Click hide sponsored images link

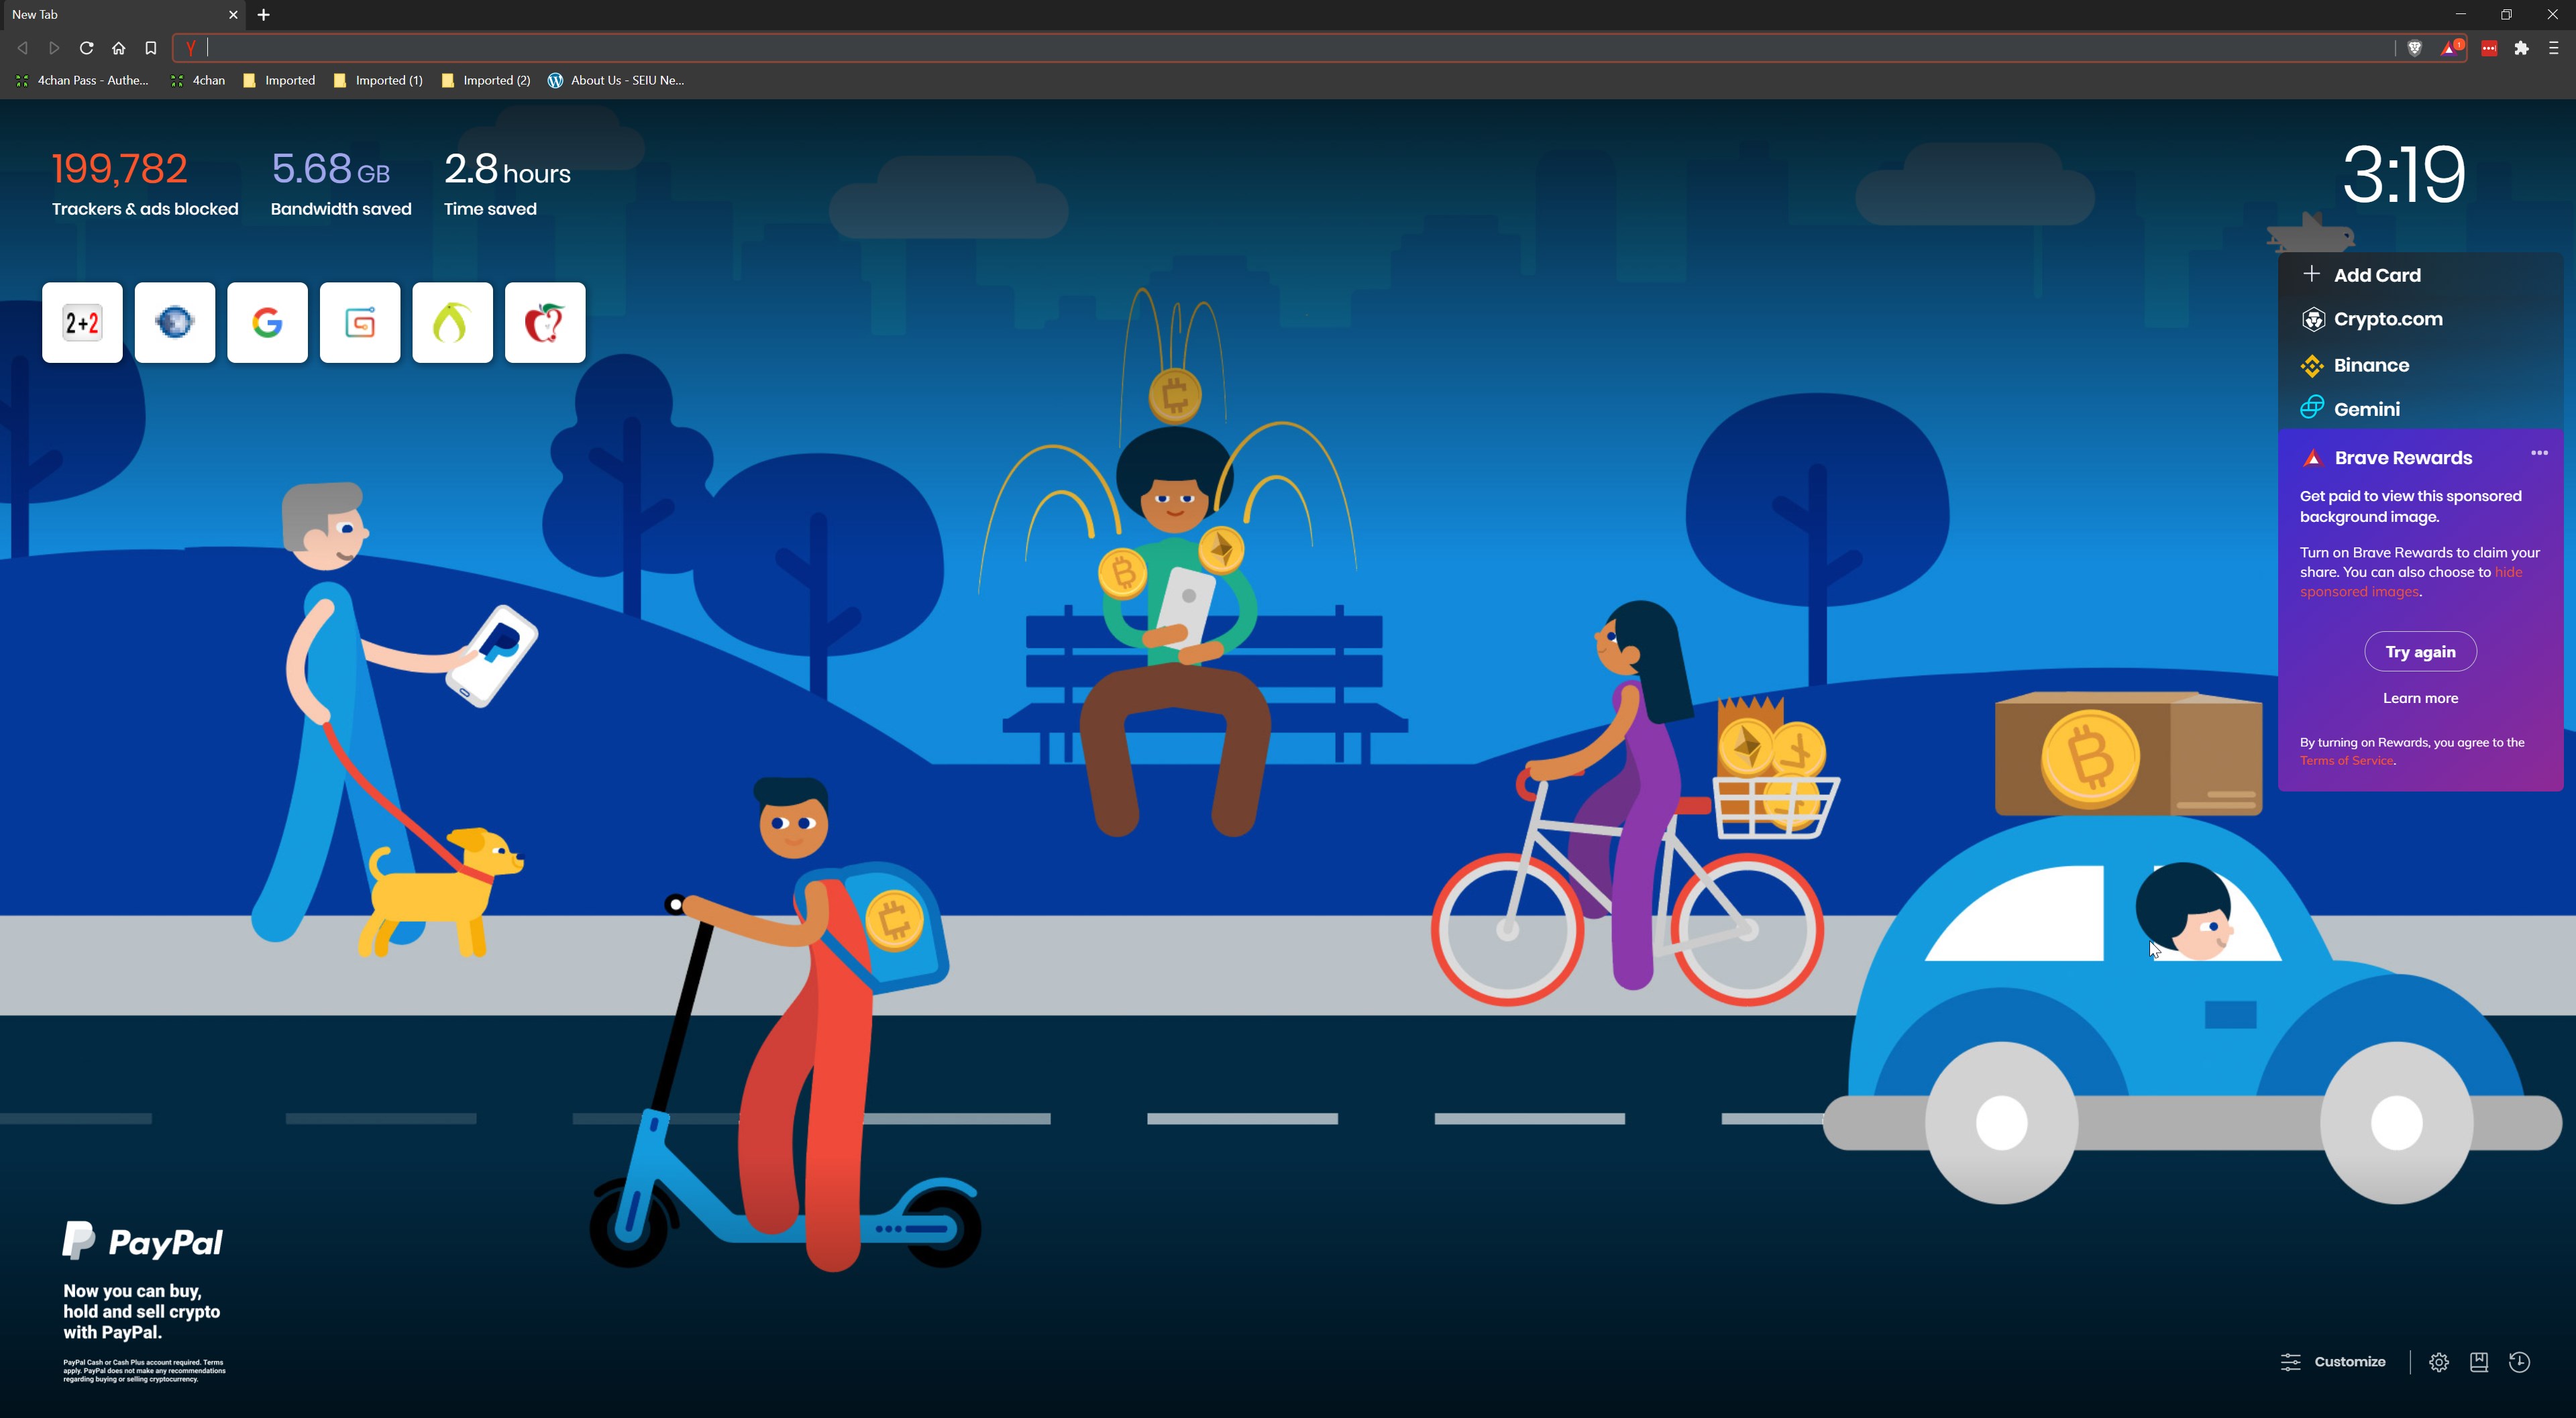[2410, 582]
